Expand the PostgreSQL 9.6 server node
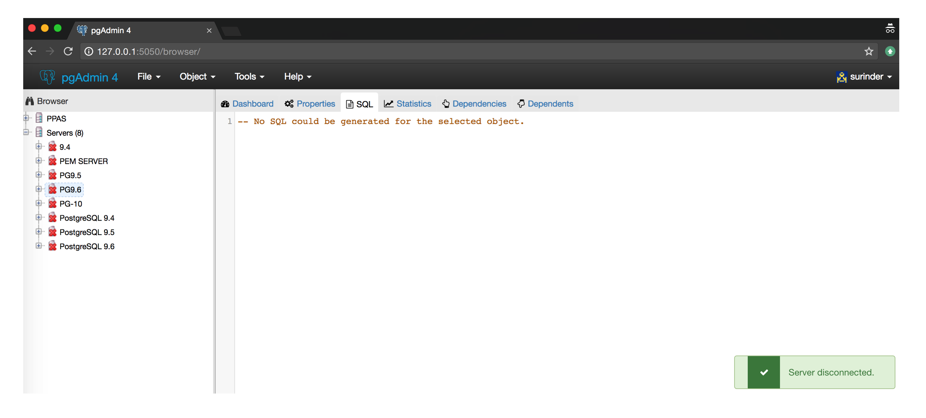Viewport: 926px width, 418px height. click(38, 246)
